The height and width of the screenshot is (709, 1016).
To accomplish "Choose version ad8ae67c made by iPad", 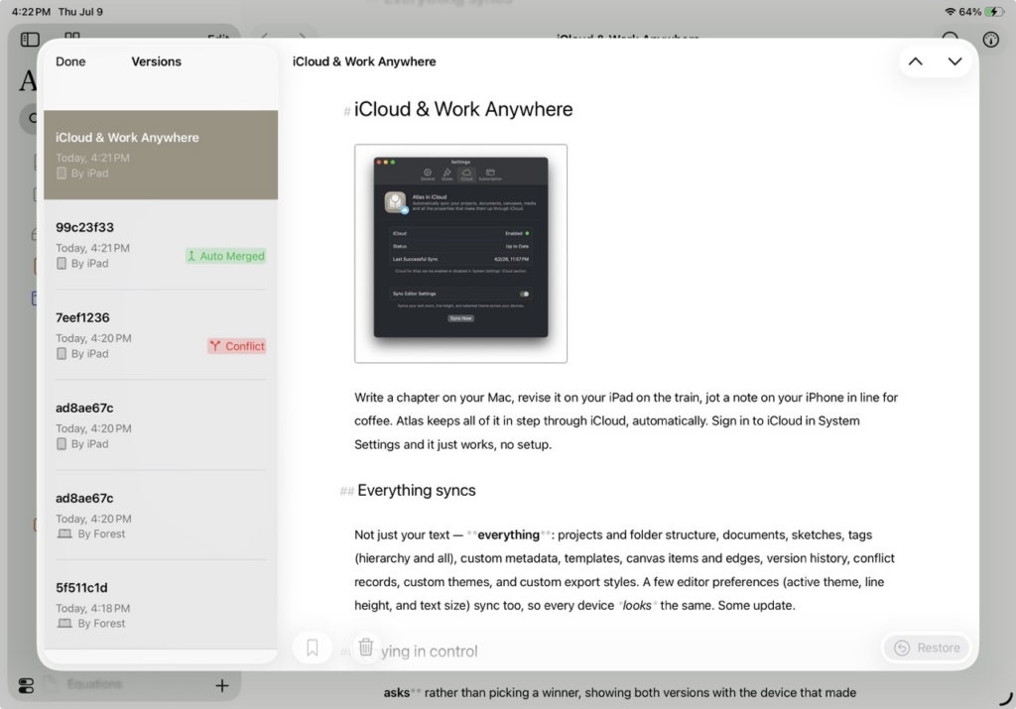I will pos(161,424).
